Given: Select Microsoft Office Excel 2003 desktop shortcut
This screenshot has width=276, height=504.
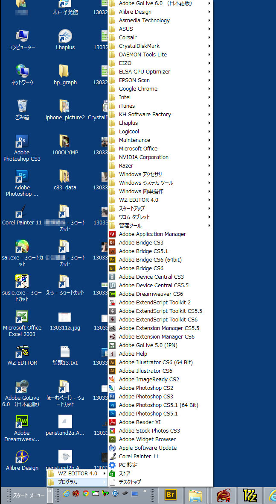Looking at the screenshot, I should coord(22,323).
